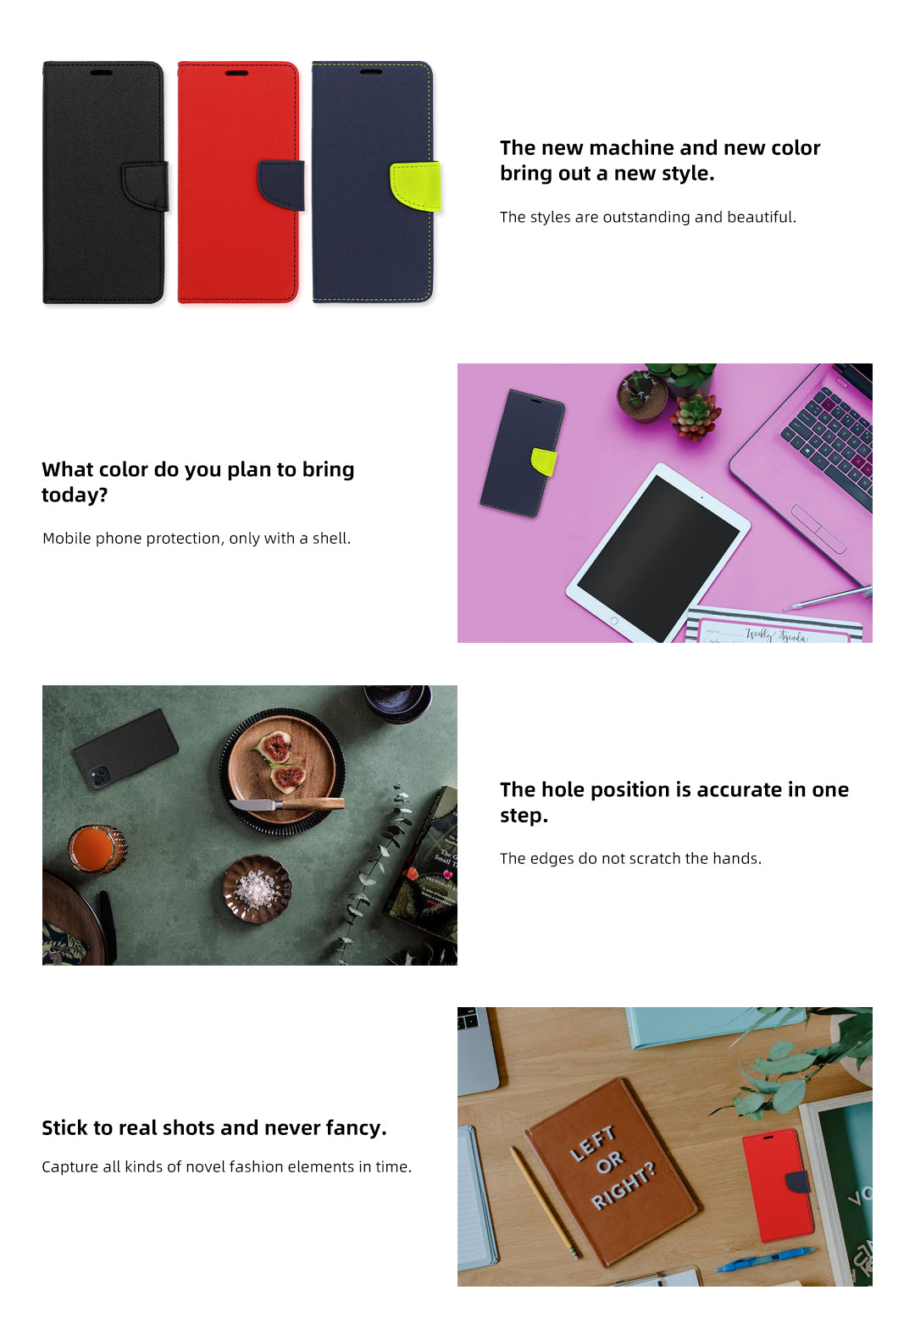Click 'The hole position is accurate' heading
The height and width of the screenshot is (1329, 915).
pos(674,802)
